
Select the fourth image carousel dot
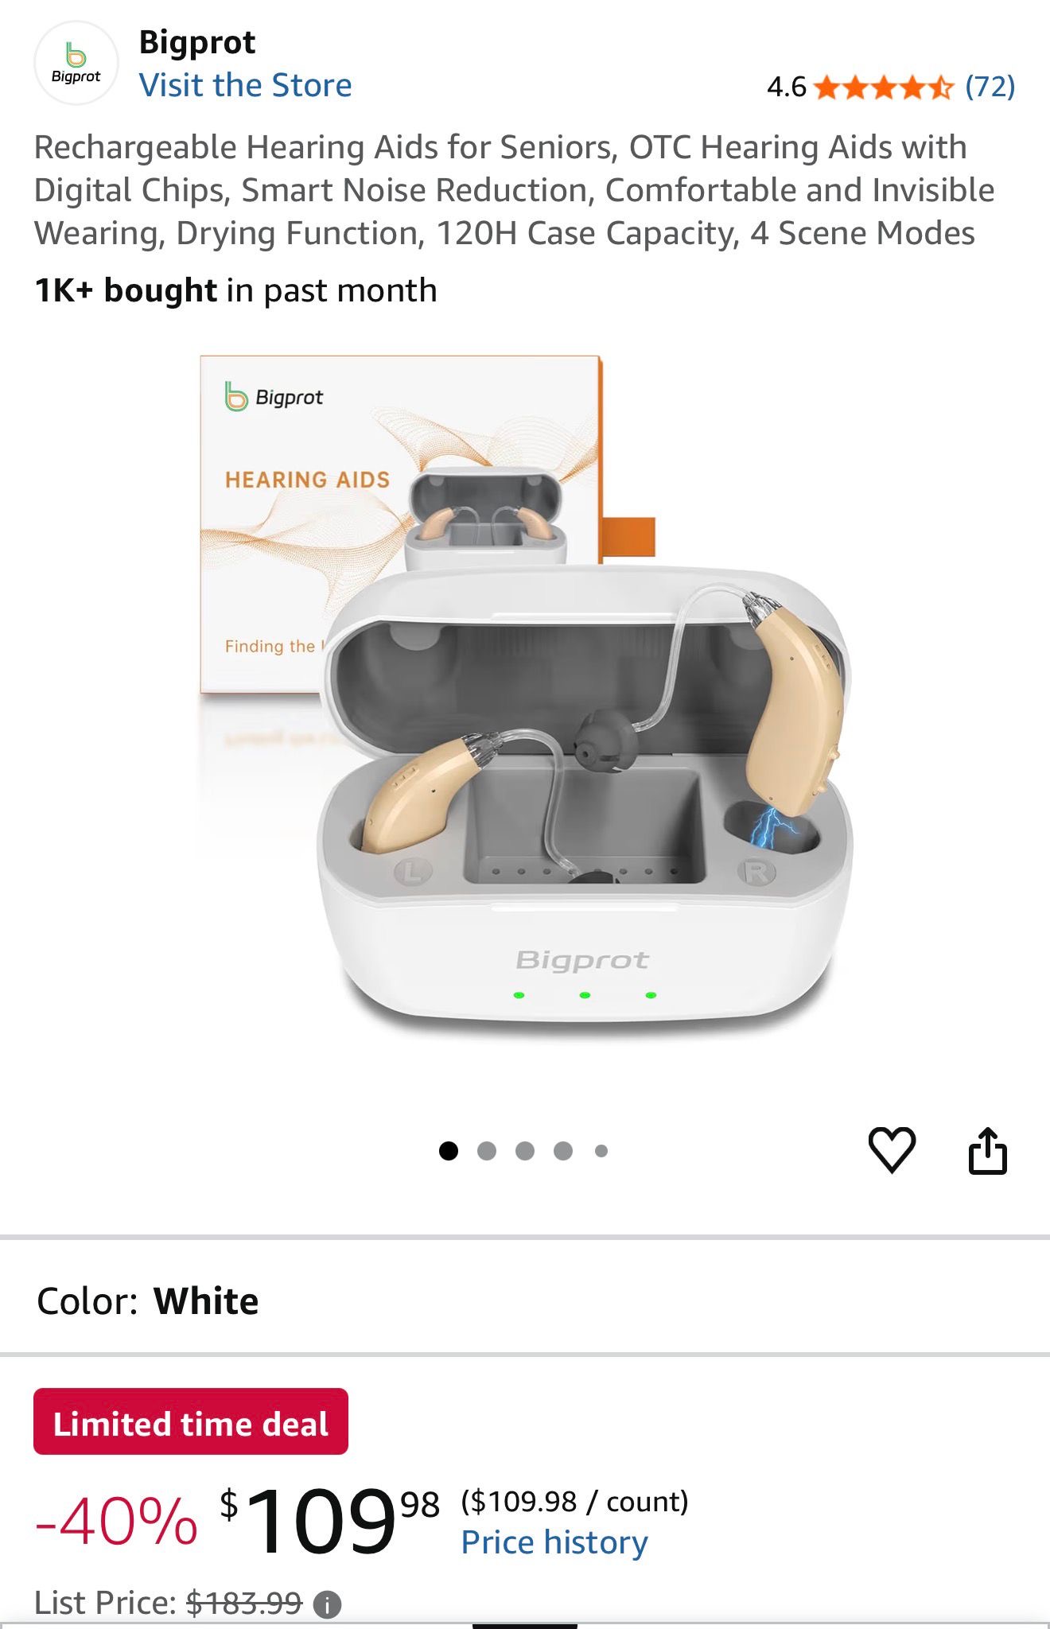coord(563,1151)
